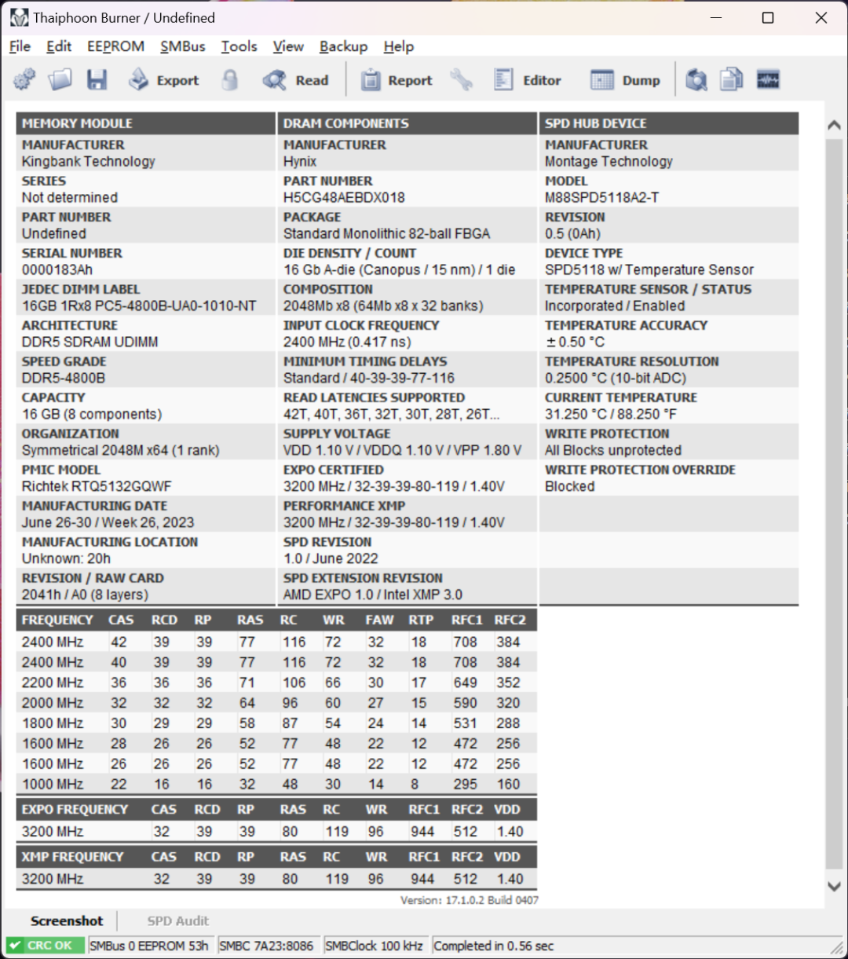
Task: Maximize the Thaiphoon Burner window
Action: pos(768,18)
